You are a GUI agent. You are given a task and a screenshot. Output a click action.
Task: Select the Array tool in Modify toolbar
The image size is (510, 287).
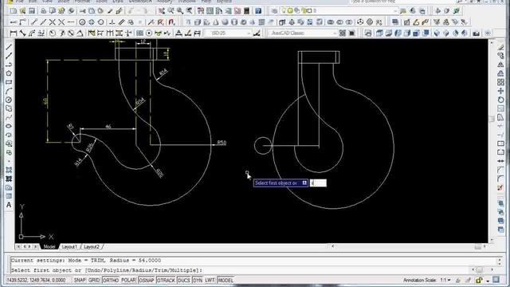tap(501, 82)
